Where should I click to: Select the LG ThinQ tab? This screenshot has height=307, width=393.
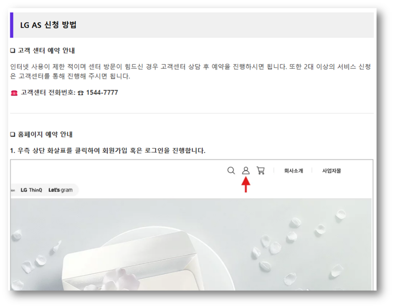click(31, 190)
